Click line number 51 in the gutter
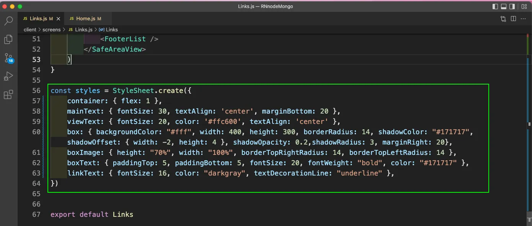The image size is (532, 226). tap(36, 39)
